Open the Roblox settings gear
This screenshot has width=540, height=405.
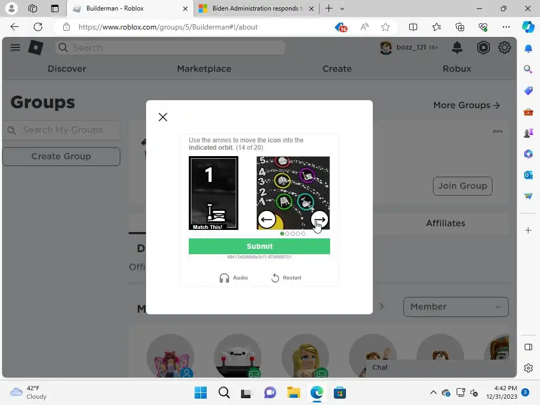coord(505,47)
